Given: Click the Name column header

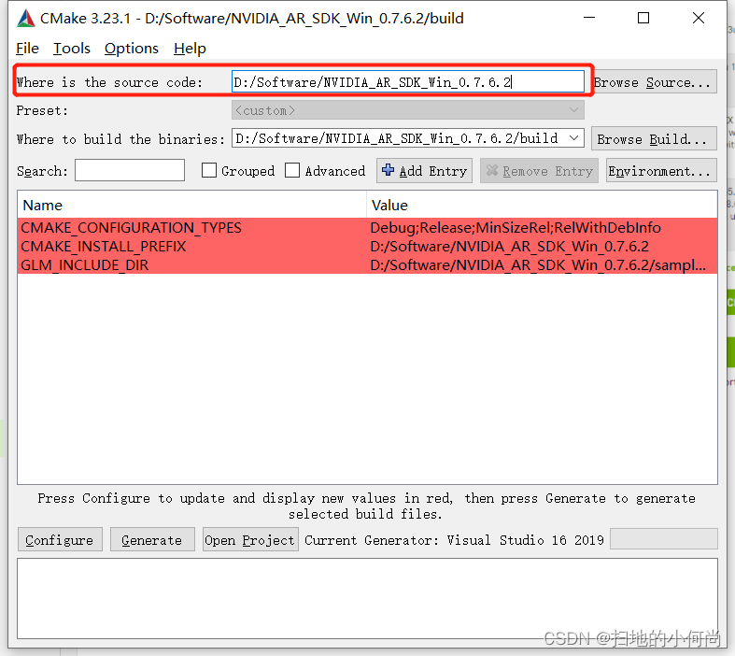Looking at the screenshot, I should pyautogui.click(x=192, y=205).
